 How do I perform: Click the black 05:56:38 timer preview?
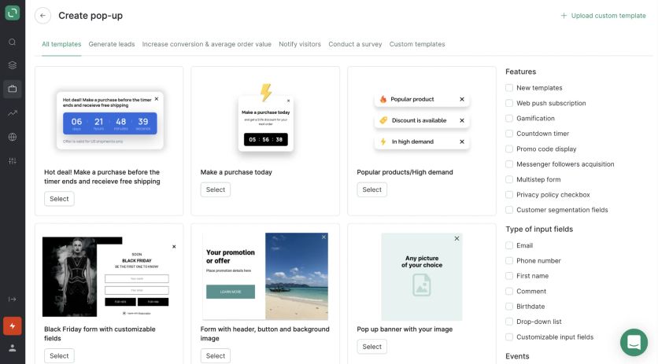tap(265, 139)
